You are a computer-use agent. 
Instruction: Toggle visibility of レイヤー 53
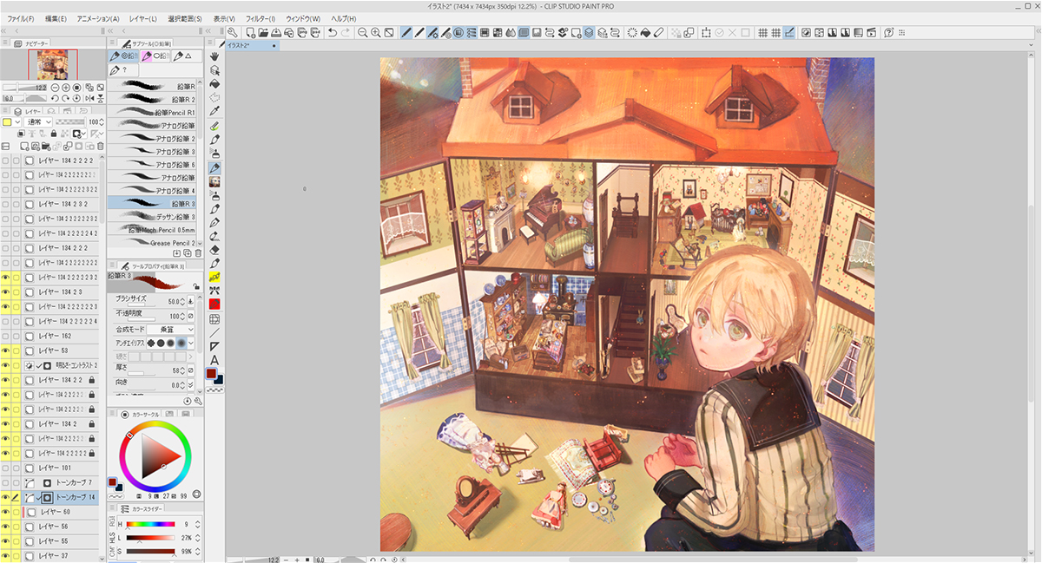pos(5,350)
